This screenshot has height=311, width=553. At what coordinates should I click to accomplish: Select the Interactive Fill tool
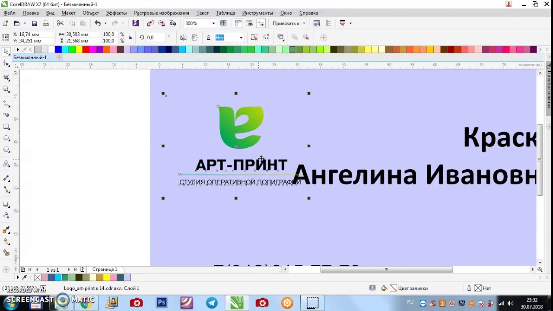6,241
